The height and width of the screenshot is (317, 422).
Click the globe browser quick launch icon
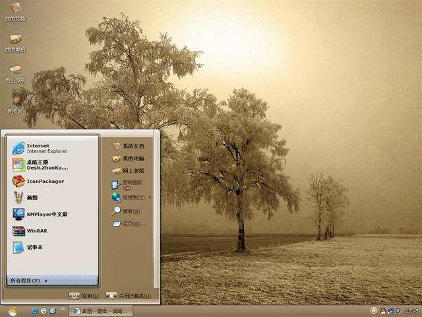(x=44, y=311)
